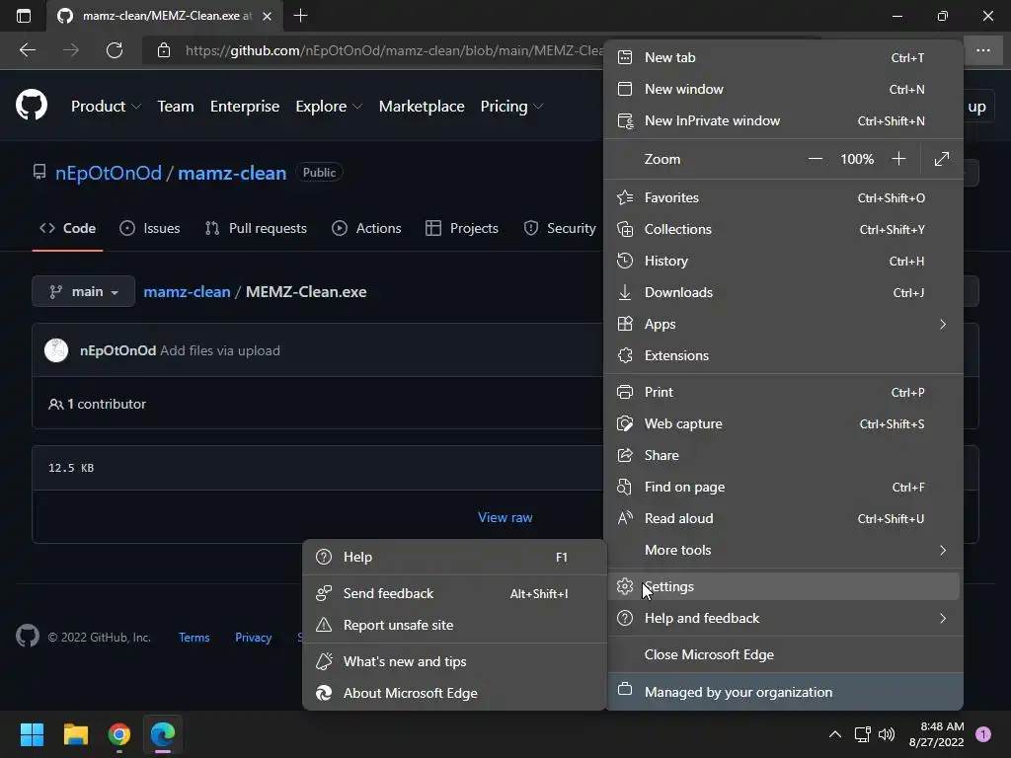Switch to the Projects tab
Viewport: 1011px width, 758px height.
[462, 228]
